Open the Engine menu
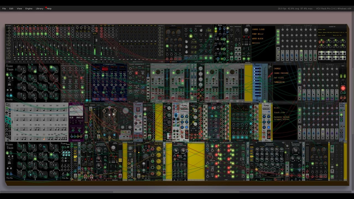354x199 pixels. click(29, 9)
